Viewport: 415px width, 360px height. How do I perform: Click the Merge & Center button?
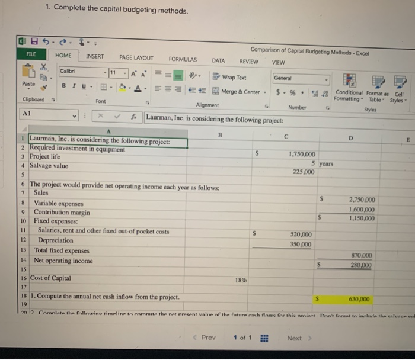(x=237, y=91)
